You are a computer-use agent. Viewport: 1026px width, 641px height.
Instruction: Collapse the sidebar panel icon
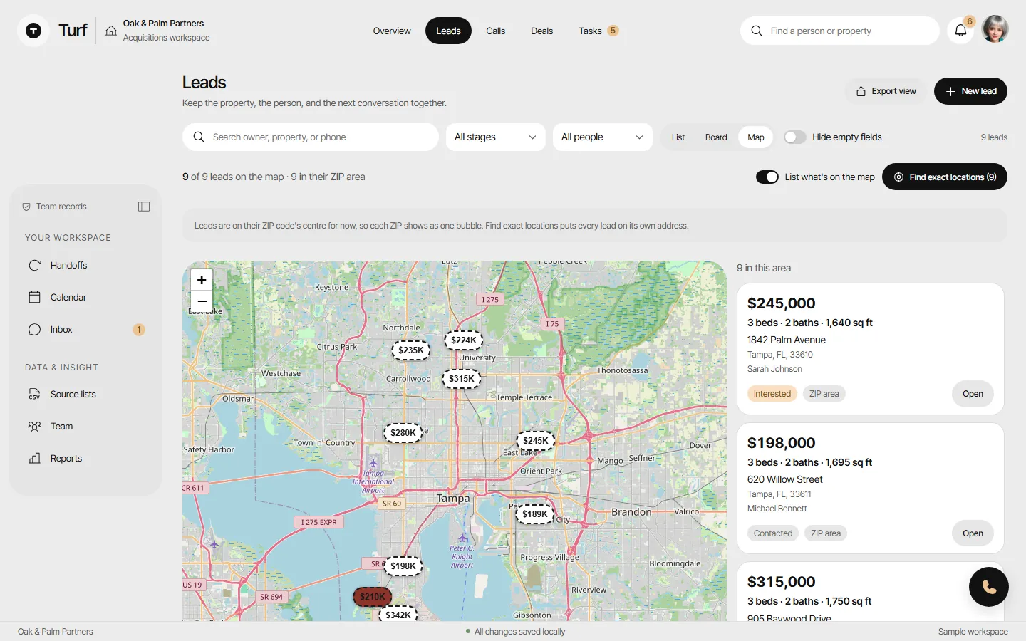(x=144, y=207)
